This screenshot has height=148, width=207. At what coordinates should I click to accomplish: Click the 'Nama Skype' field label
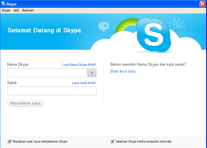(x=18, y=64)
